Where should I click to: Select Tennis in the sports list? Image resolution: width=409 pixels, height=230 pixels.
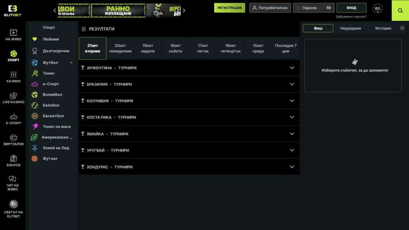pos(48,73)
